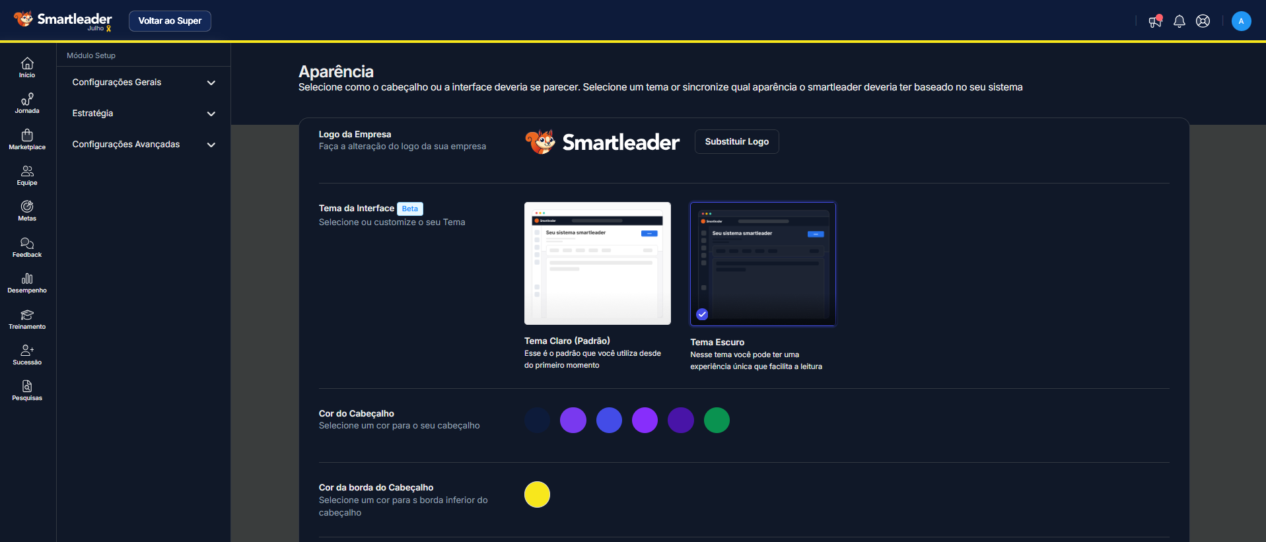Pick the green header color swatch

pos(717,420)
